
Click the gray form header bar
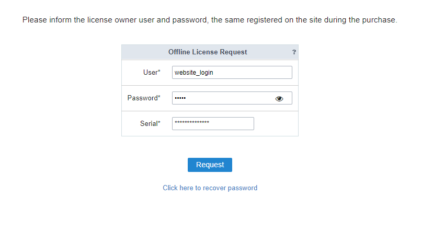pos(210,52)
